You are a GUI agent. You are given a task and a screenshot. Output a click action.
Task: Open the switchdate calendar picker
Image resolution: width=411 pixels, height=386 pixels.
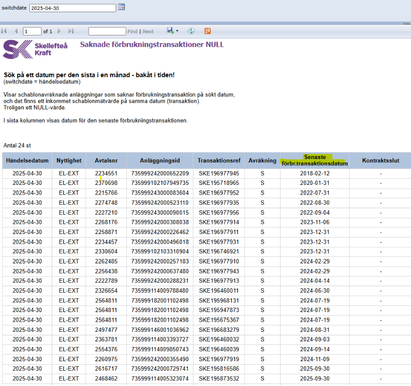tap(121, 7)
